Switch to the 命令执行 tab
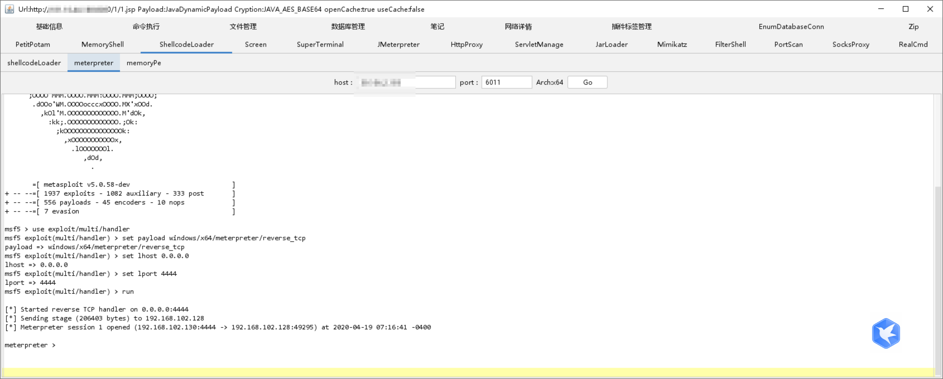This screenshot has height=379, width=943. pyautogui.click(x=146, y=26)
